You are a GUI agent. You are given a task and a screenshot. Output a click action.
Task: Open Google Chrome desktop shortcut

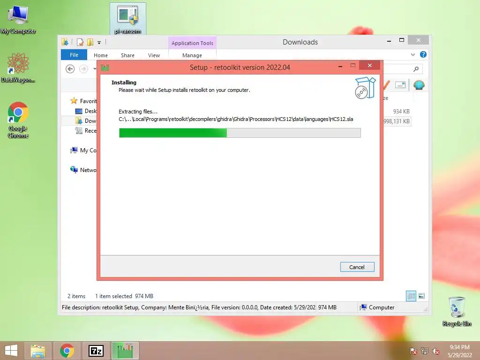(x=18, y=120)
